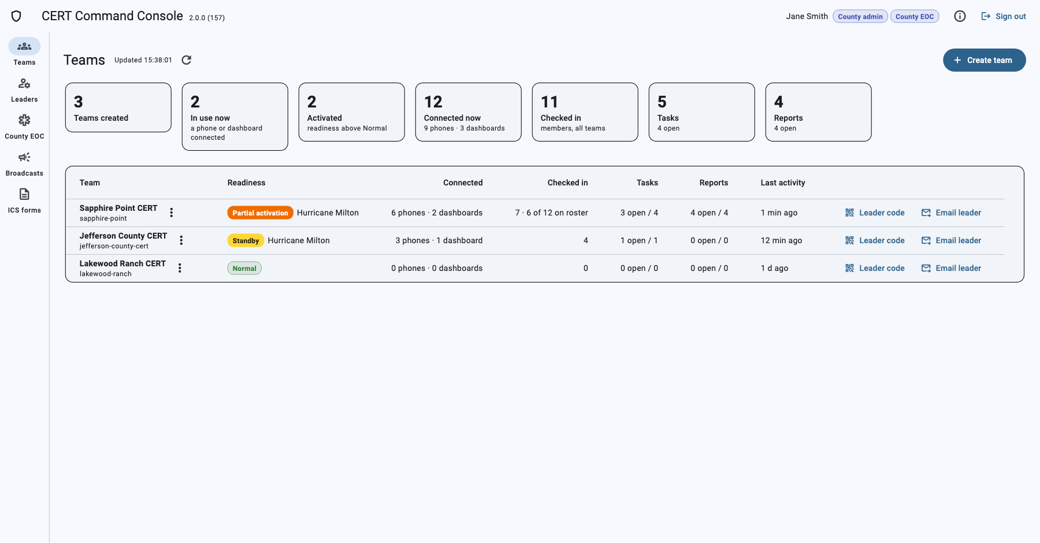The height and width of the screenshot is (543, 1040).
Task: Email leader of Lakewood Ranch CERT
Action: pyautogui.click(x=951, y=268)
